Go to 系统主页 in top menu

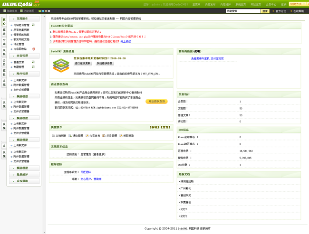pyautogui.click(x=241, y=4)
